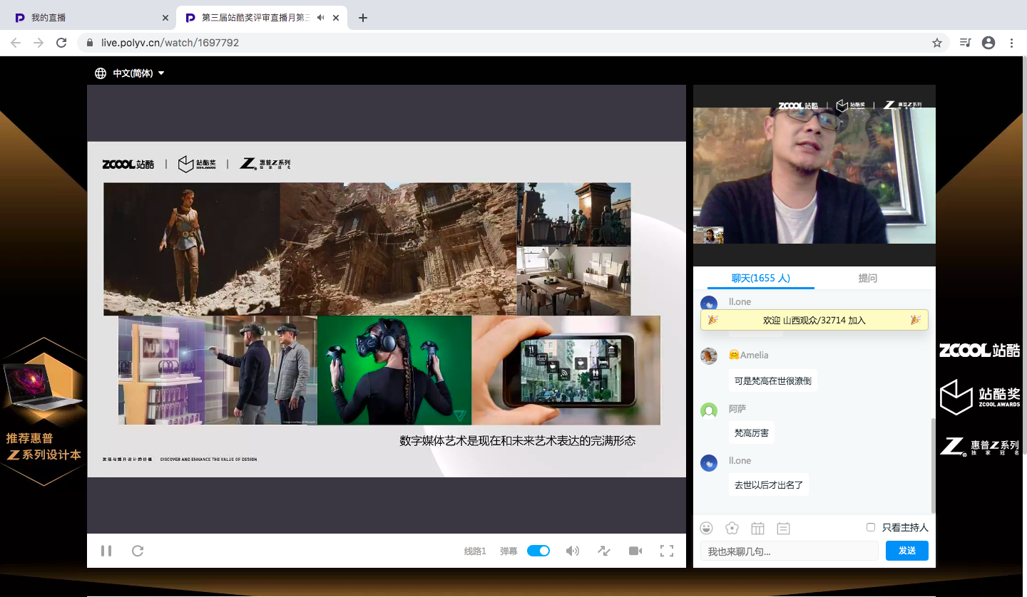1027x597 pixels.
Task: Click the 惠普Z系列 logo on right banner
Action: (979, 446)
